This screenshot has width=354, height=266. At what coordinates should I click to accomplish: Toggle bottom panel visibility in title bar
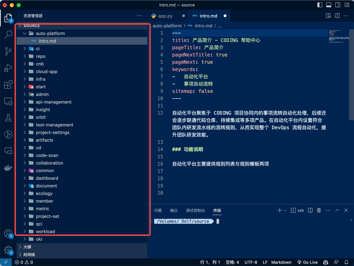pyautogui.click(x=329, y=5)
